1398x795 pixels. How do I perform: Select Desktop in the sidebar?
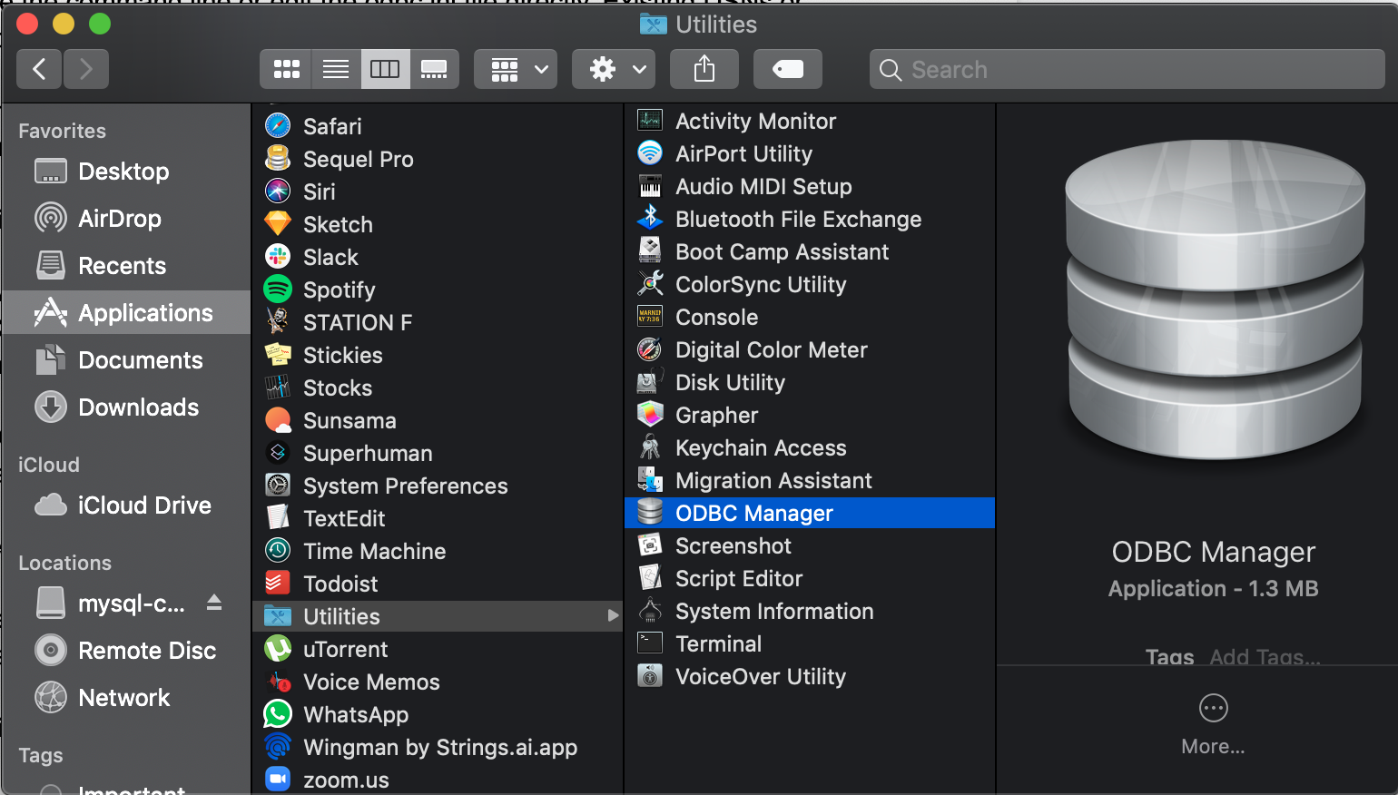126,172
